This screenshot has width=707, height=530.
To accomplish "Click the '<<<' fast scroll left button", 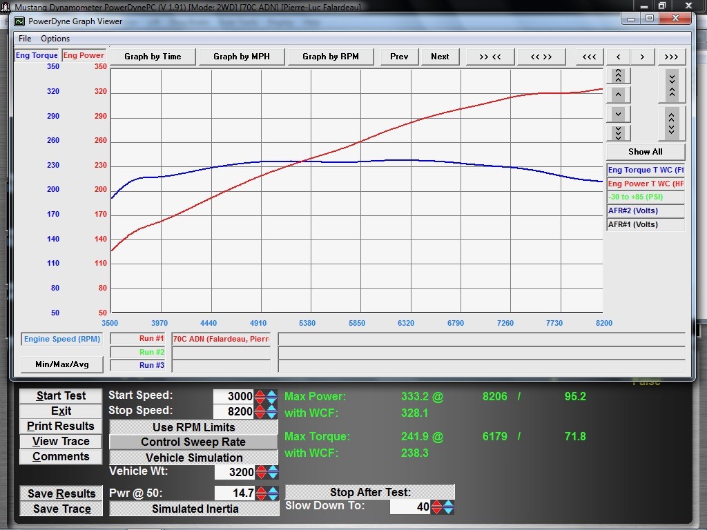I will pos(590,57).
